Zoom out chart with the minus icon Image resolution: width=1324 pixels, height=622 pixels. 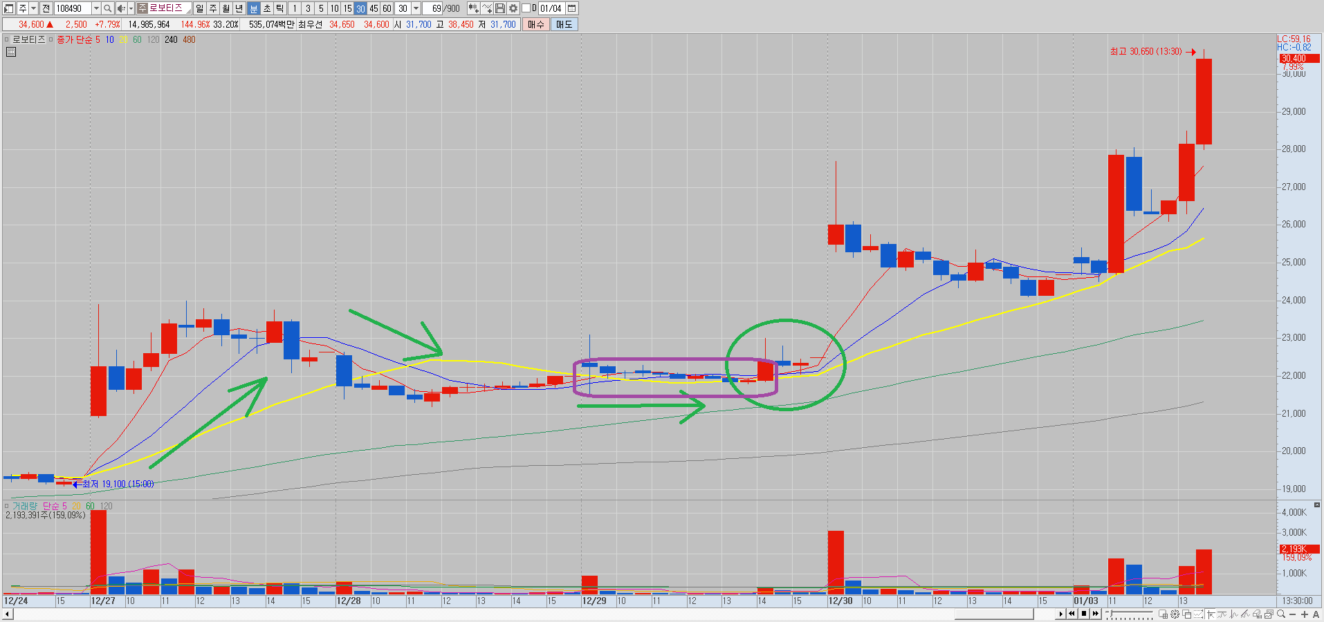[x=1293, y=614]
